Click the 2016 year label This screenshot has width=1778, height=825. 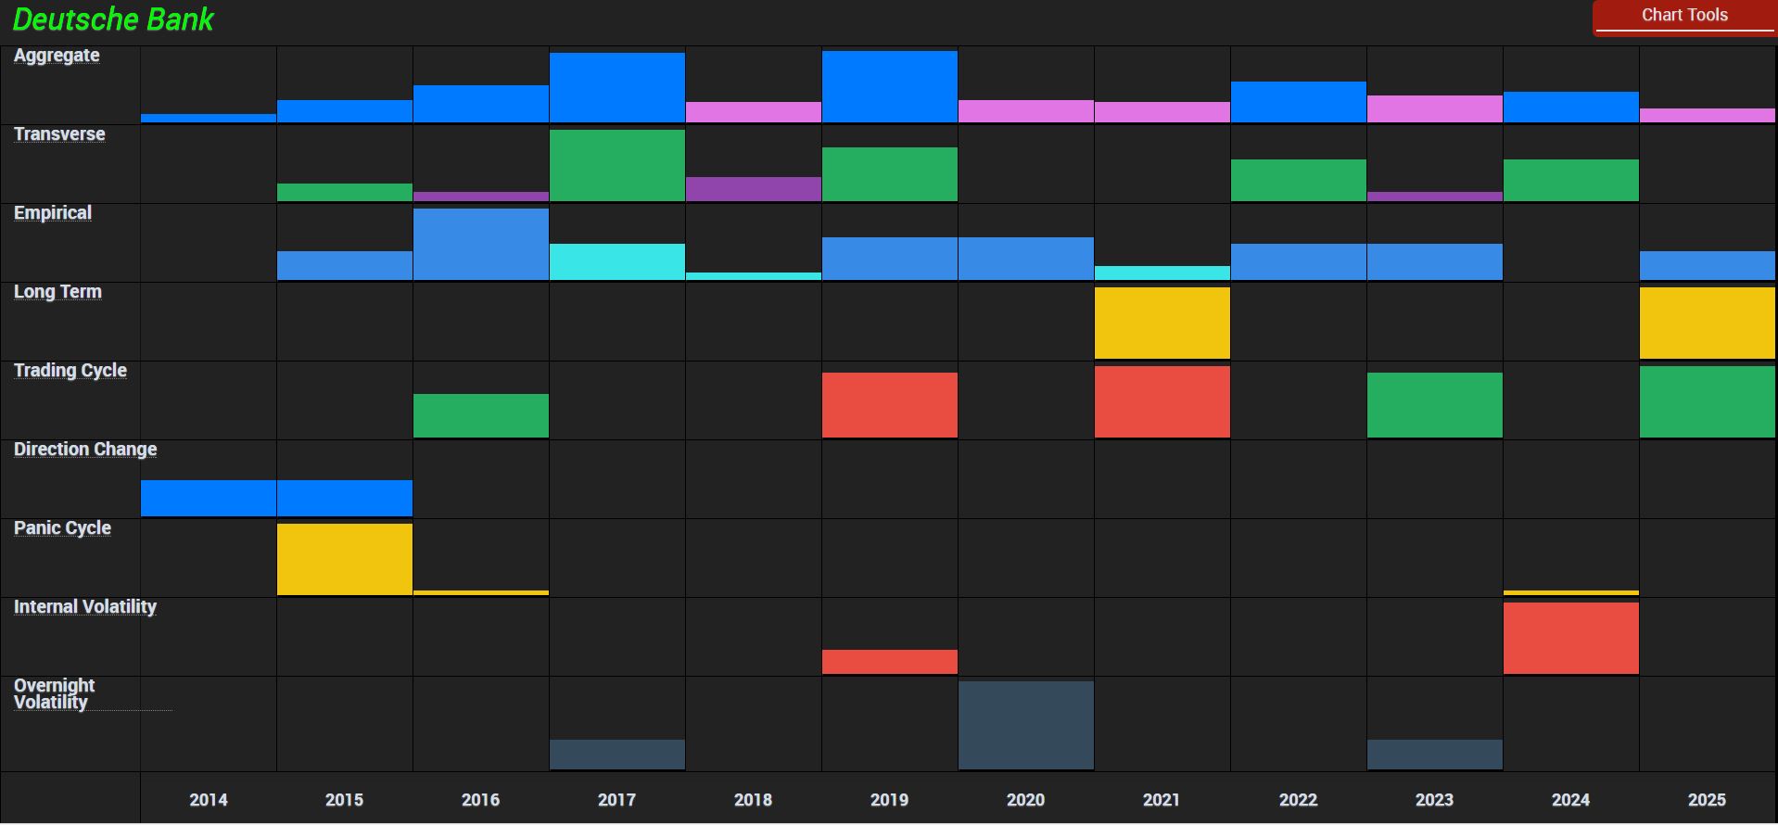pos(480,800)
